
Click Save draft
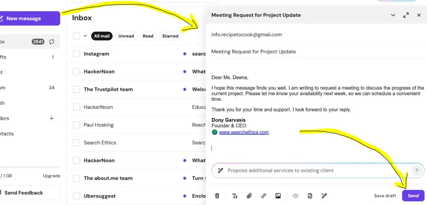click(385, 196)
